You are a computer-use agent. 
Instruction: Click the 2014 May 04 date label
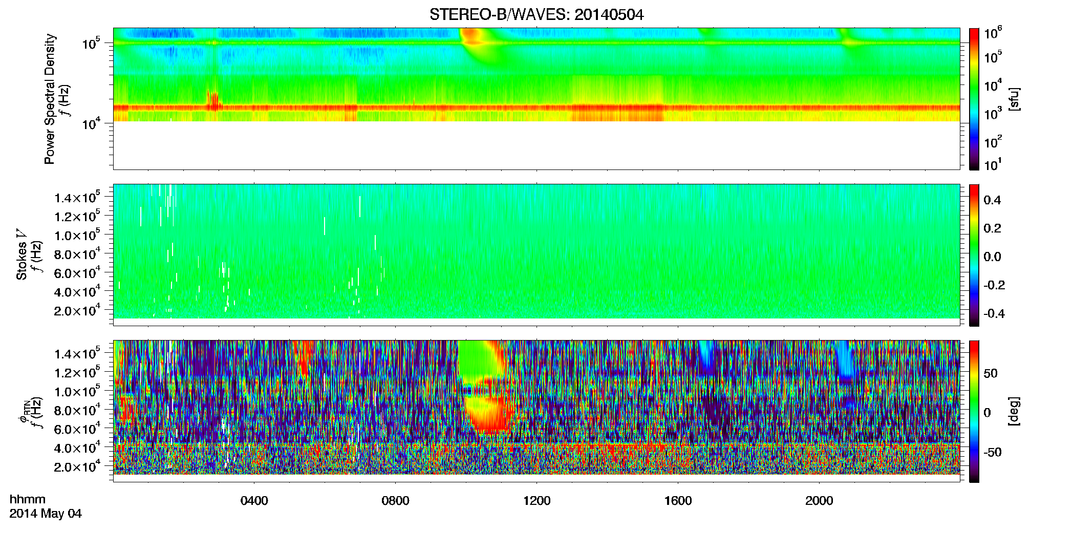click(46, 514)
